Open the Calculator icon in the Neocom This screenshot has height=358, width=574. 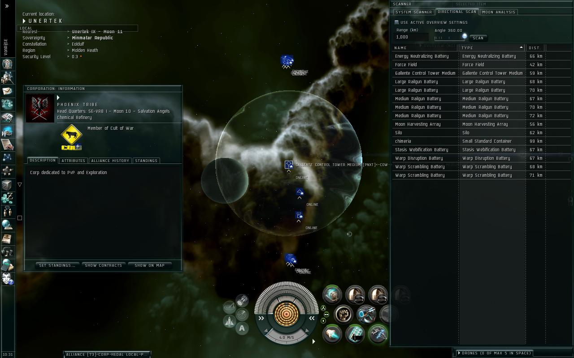7,265
